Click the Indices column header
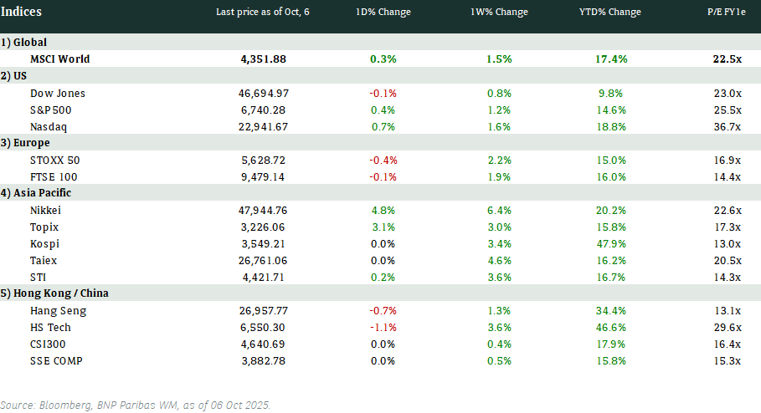Image resolution: width=761 pixels, height=413 pixels. point(22,12)
